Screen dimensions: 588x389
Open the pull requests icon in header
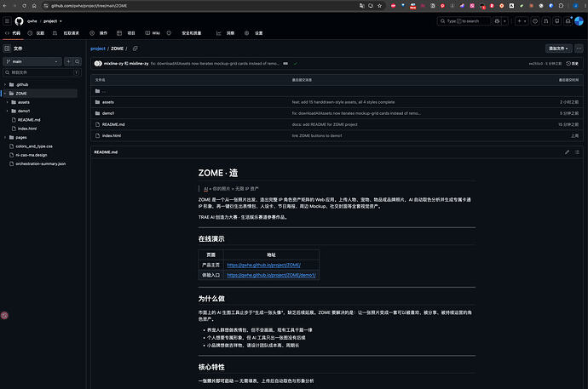coord(546,21)
